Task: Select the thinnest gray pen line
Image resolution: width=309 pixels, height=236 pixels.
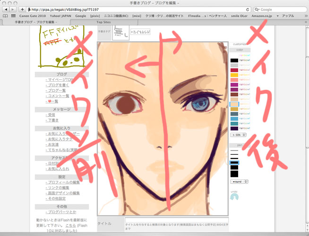Action: [234, 151]
